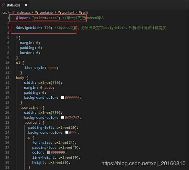Expand the arrow after .container breadcrumb
The image size is (189, 170).
pos(55,12)
